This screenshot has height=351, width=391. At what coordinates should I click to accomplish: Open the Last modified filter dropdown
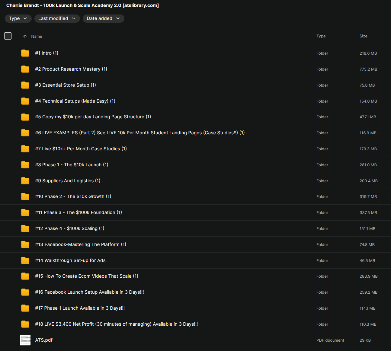click(57, 18)
